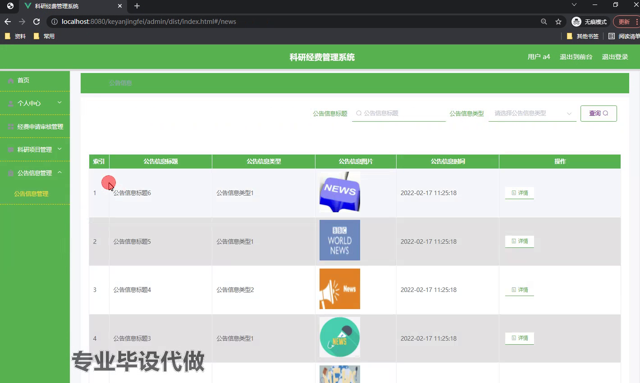Open 详情 for 公告信息标题4

pyautogui.click(x=520, y=290)
